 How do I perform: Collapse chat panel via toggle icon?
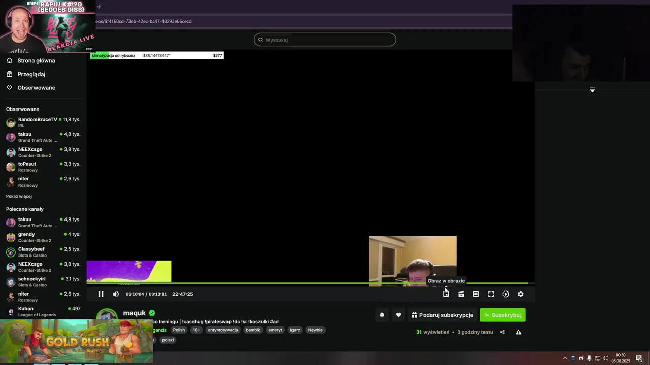(x=592, y=90)
